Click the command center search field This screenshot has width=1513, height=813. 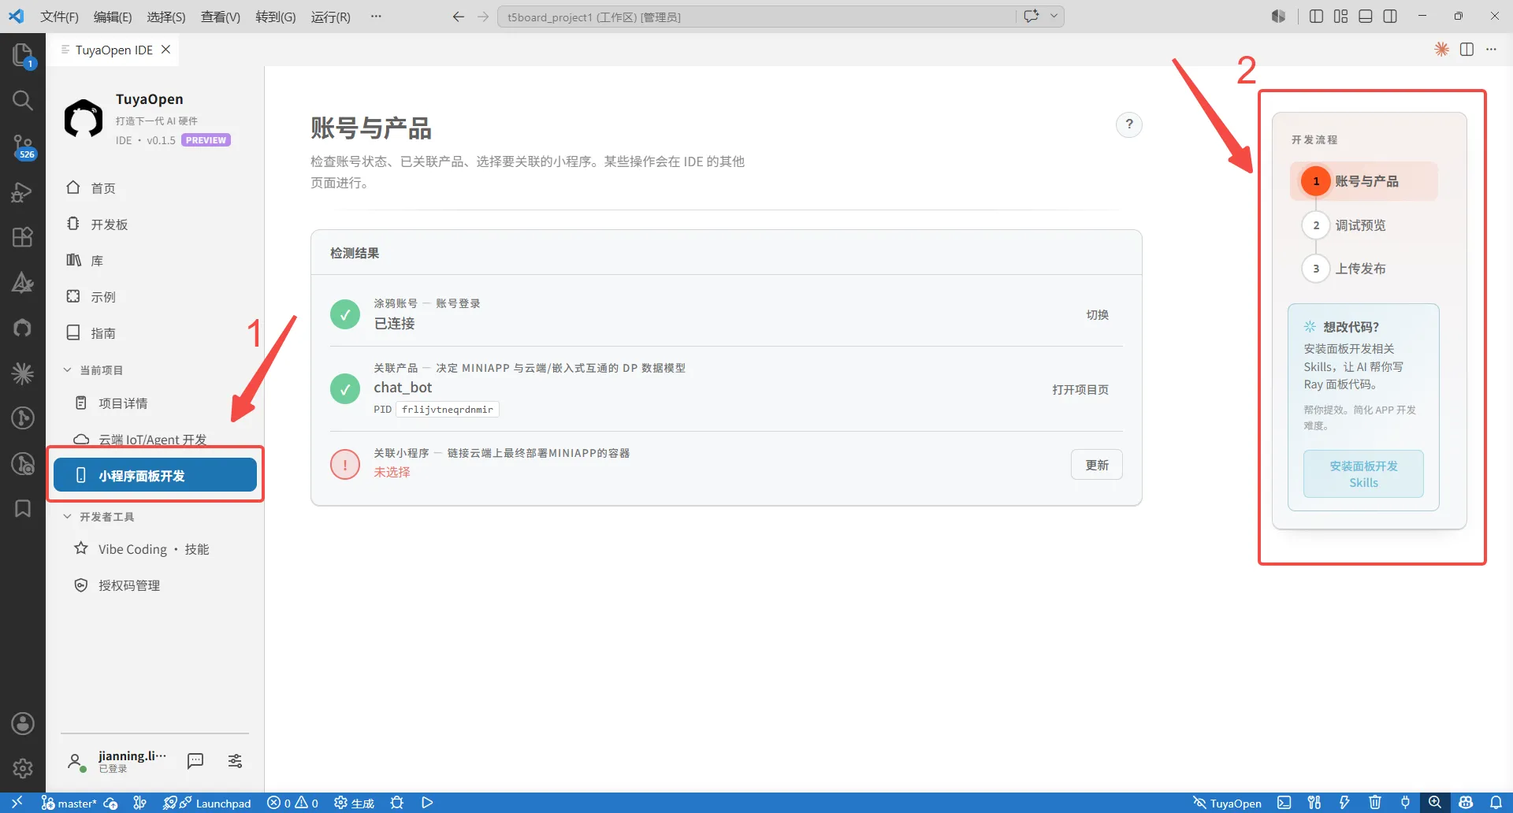[756, 17]
